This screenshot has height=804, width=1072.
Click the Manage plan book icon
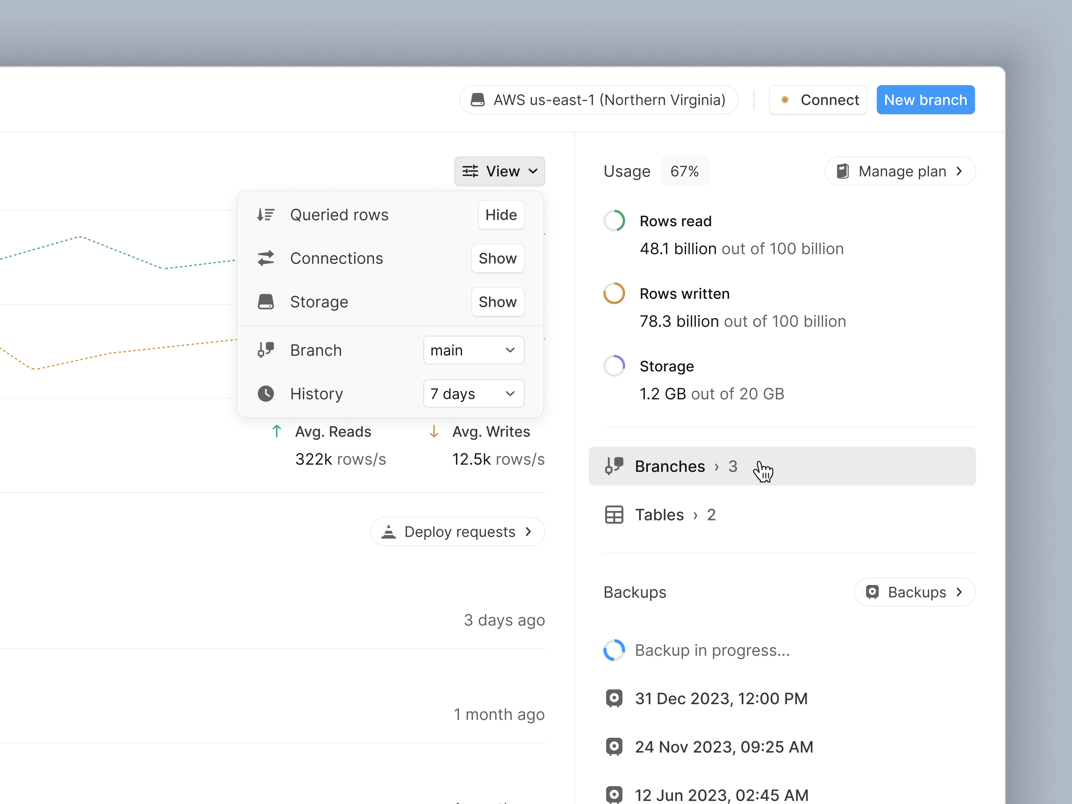click(x=843, y=171)
